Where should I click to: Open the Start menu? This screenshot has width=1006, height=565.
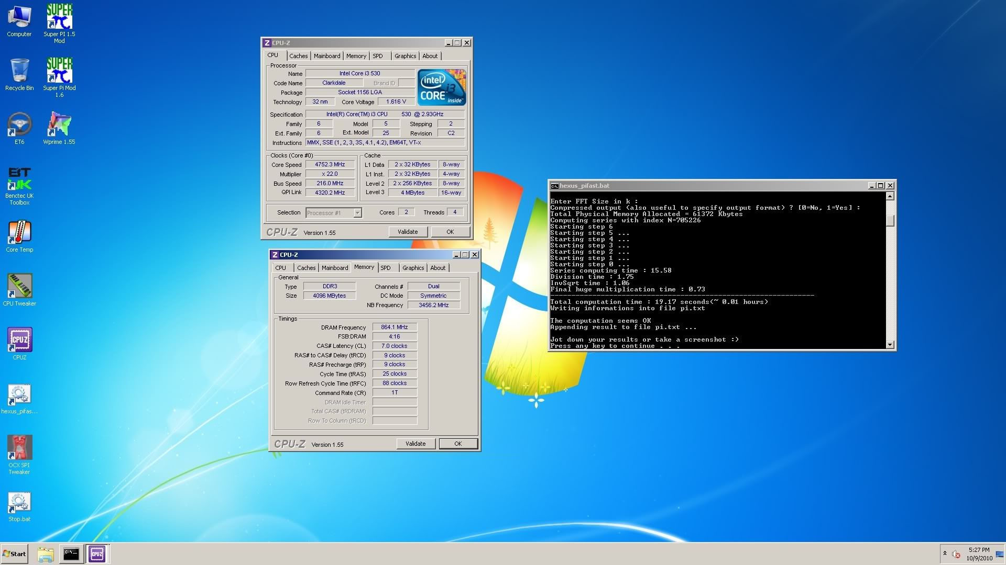coord(15,553)
